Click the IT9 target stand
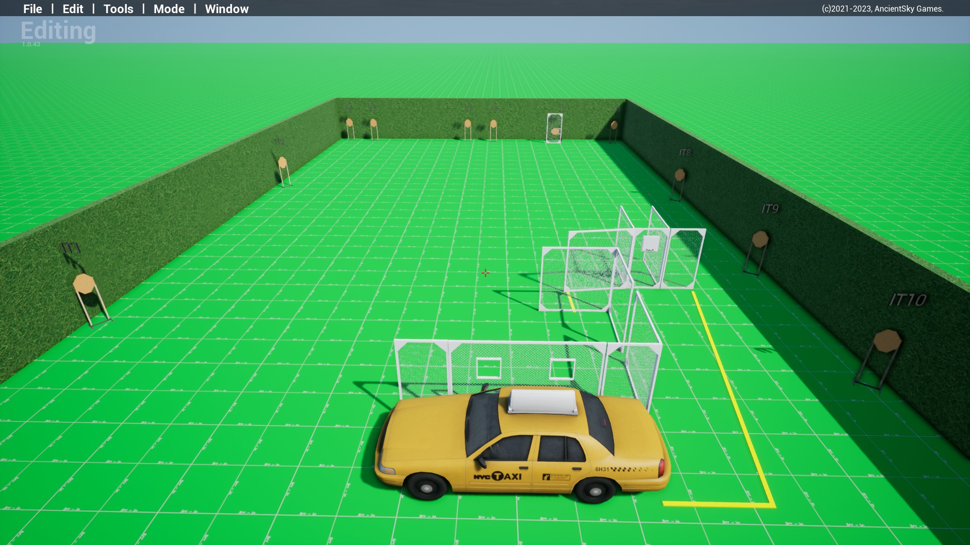 (759, 240)
